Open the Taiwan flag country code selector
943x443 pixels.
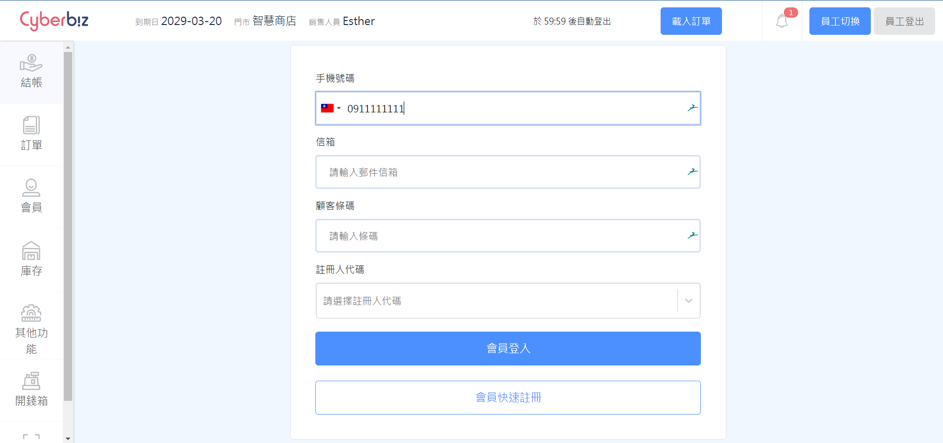[x=331, y=108]
